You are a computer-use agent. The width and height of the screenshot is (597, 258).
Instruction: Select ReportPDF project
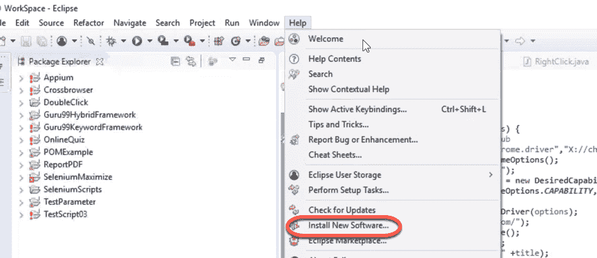tap(63, 165)
